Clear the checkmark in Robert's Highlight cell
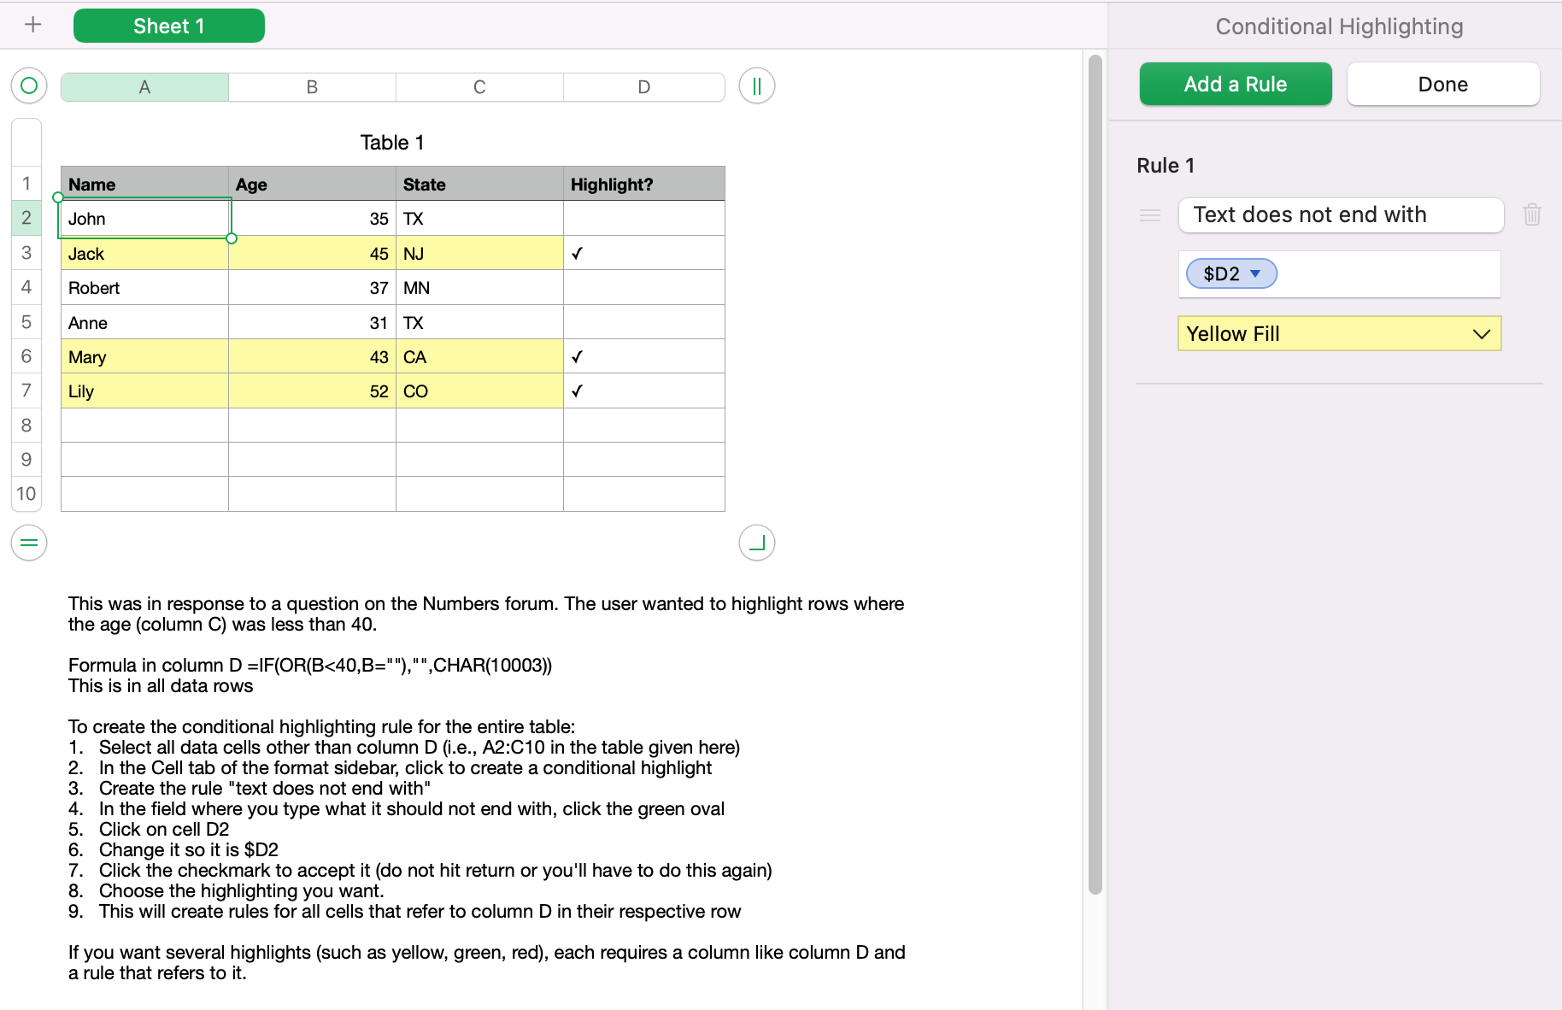The width and height of the screenshot is (1562, 1010). pos(643,287)
